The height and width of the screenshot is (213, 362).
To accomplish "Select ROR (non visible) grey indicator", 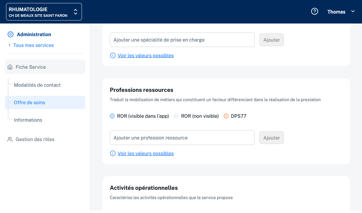I will (176, 116).
